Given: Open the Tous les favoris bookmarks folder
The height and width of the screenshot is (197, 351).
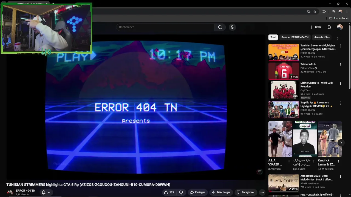Looking at the screenshot, I should (x=339, y=18).
